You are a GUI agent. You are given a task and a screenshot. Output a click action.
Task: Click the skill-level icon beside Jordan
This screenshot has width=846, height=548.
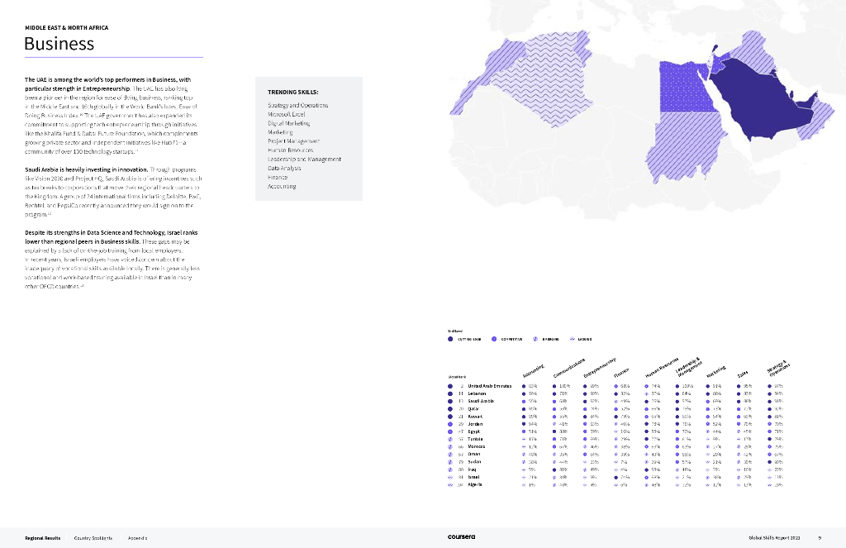pos(450,424)
